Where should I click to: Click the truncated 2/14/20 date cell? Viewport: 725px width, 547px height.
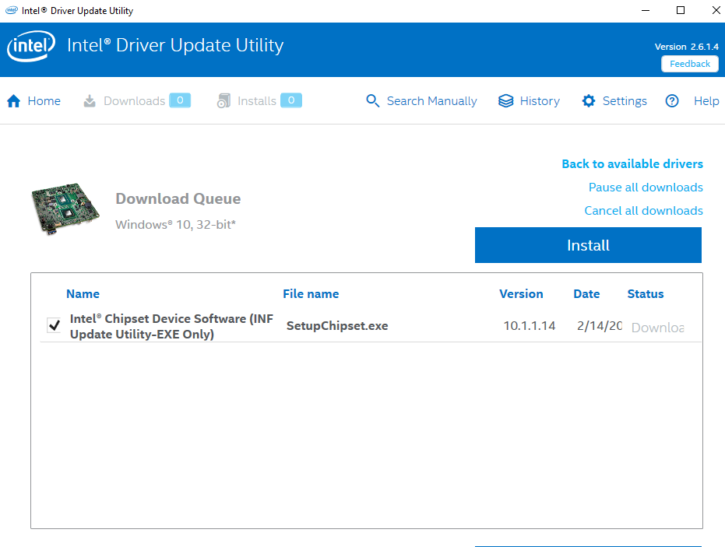[600, 326]
